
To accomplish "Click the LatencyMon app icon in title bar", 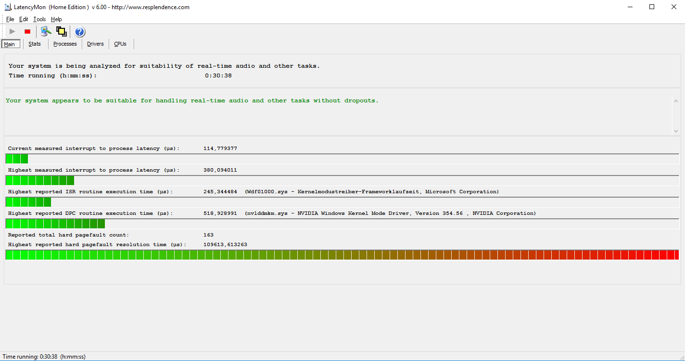I will click(x=8, y=7).
